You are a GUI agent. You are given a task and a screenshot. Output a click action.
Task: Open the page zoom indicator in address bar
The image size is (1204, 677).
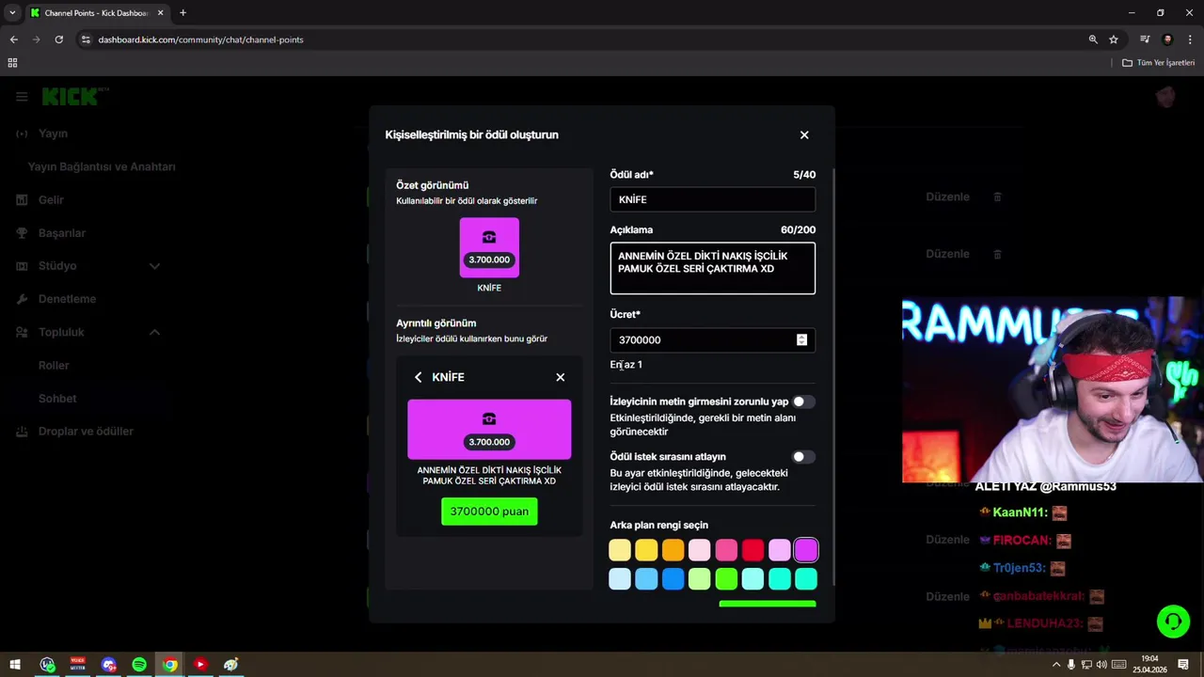[1093, 39]
